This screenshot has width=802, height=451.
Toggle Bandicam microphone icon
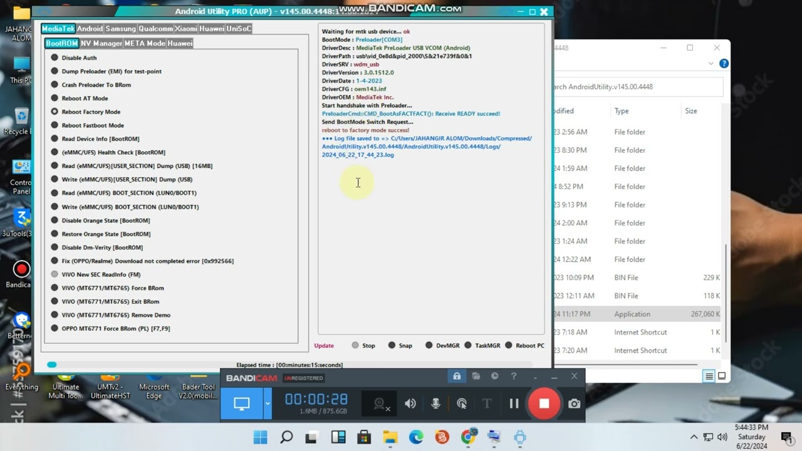point(436,404)
